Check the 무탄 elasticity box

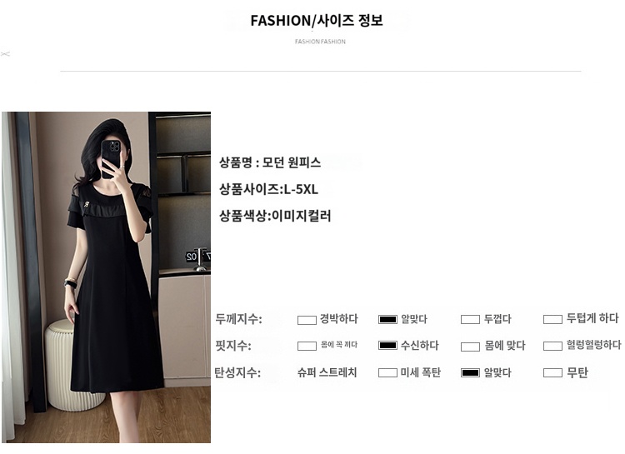[x=552, y=372]
